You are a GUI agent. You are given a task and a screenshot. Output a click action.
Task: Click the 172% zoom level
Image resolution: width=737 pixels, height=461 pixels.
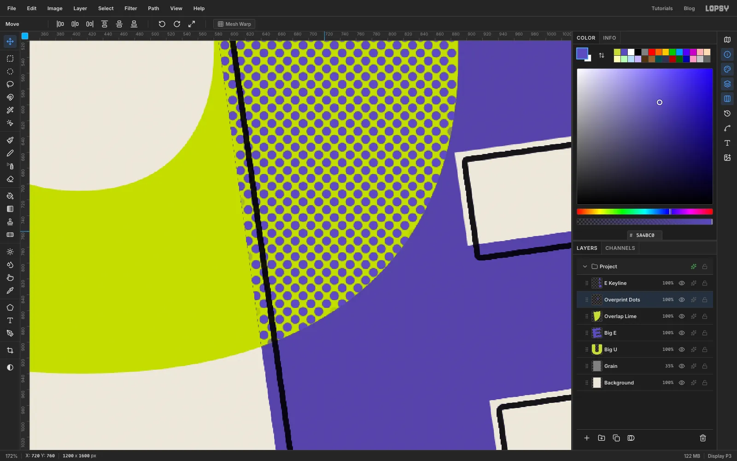(11, 456)
